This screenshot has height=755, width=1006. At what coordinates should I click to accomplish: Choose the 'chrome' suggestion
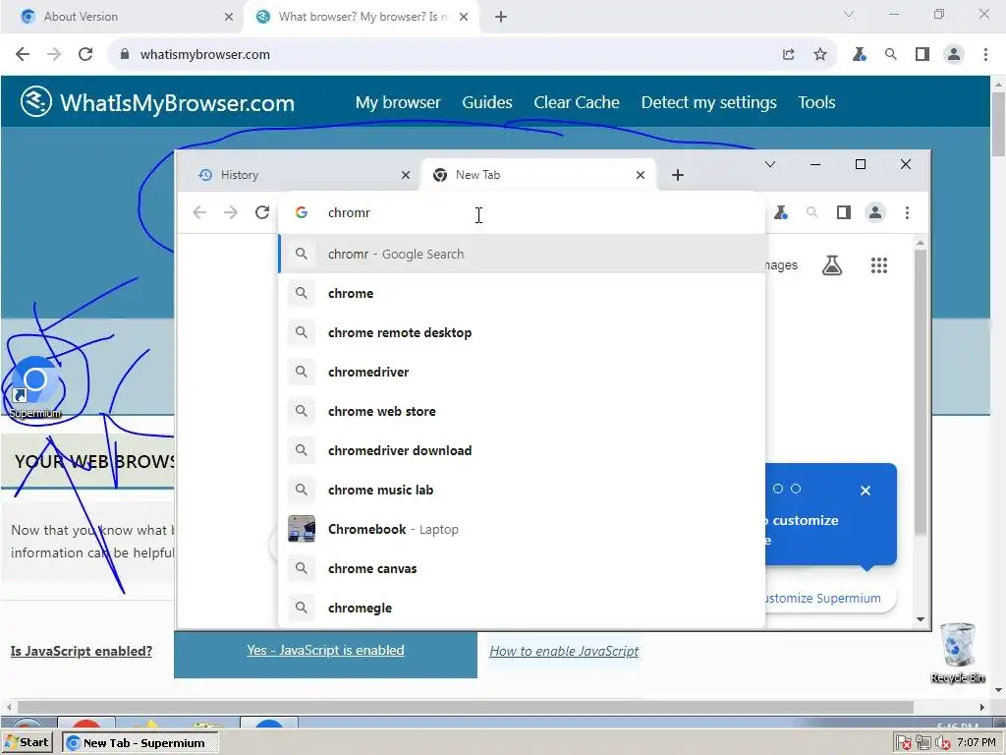523,293
